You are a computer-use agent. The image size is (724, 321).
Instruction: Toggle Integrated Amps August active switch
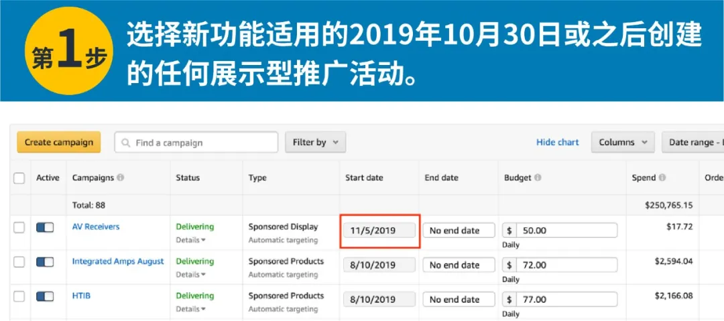coord(45,262)
